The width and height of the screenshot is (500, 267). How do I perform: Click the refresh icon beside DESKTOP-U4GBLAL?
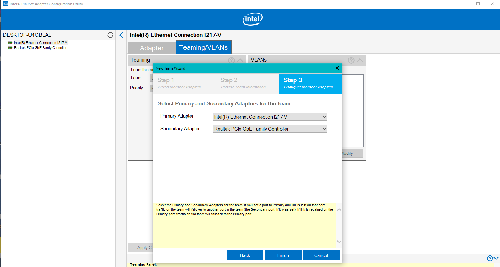[x=110, y=35]
